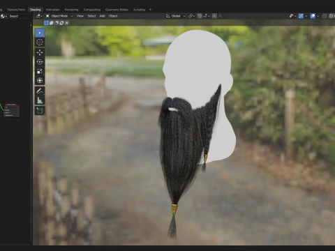Toggle viewport overlays visibility

coord(313,16)
